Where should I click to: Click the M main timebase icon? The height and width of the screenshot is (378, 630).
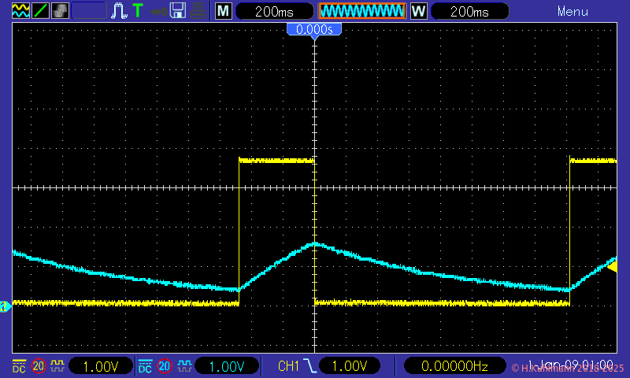(224, 11)
